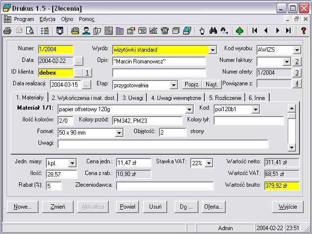Open print preview magnifier page icon
The image size is (312, 234).
[30, 31]
